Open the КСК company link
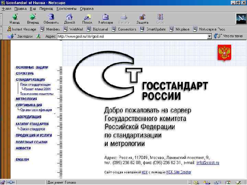The width and height of the screenshot is (247, 185). click(145, 172)
